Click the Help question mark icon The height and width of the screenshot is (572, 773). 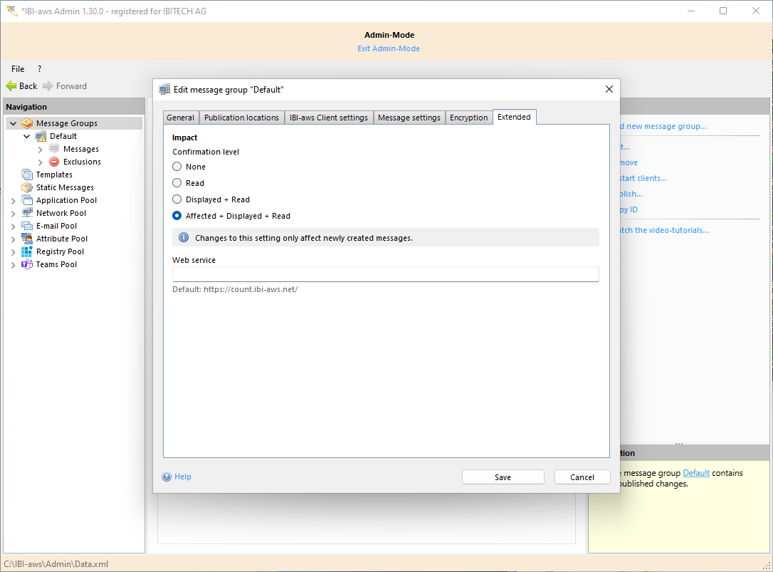pyautogui.click(x=167, y=477)
